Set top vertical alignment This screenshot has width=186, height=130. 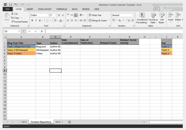68,15
